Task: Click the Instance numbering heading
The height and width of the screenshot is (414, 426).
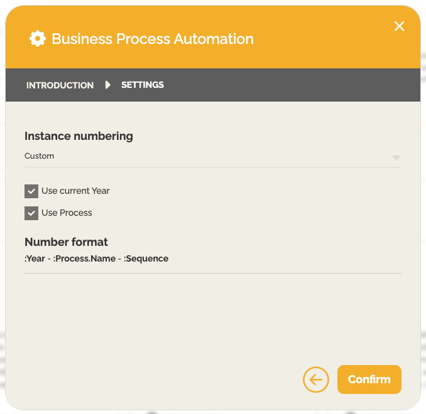Action: click(79, 136)
